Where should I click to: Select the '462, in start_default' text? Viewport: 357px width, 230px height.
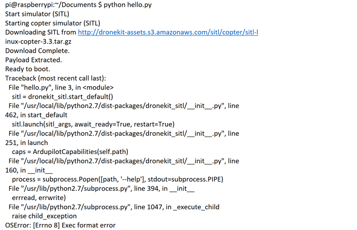point(36,115)
